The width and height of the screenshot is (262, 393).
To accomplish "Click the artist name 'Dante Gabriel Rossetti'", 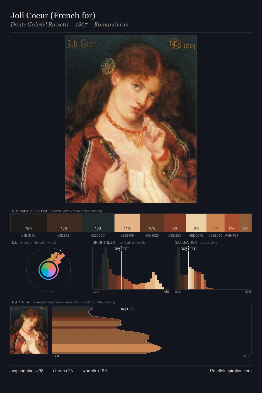I will [40, 25].
